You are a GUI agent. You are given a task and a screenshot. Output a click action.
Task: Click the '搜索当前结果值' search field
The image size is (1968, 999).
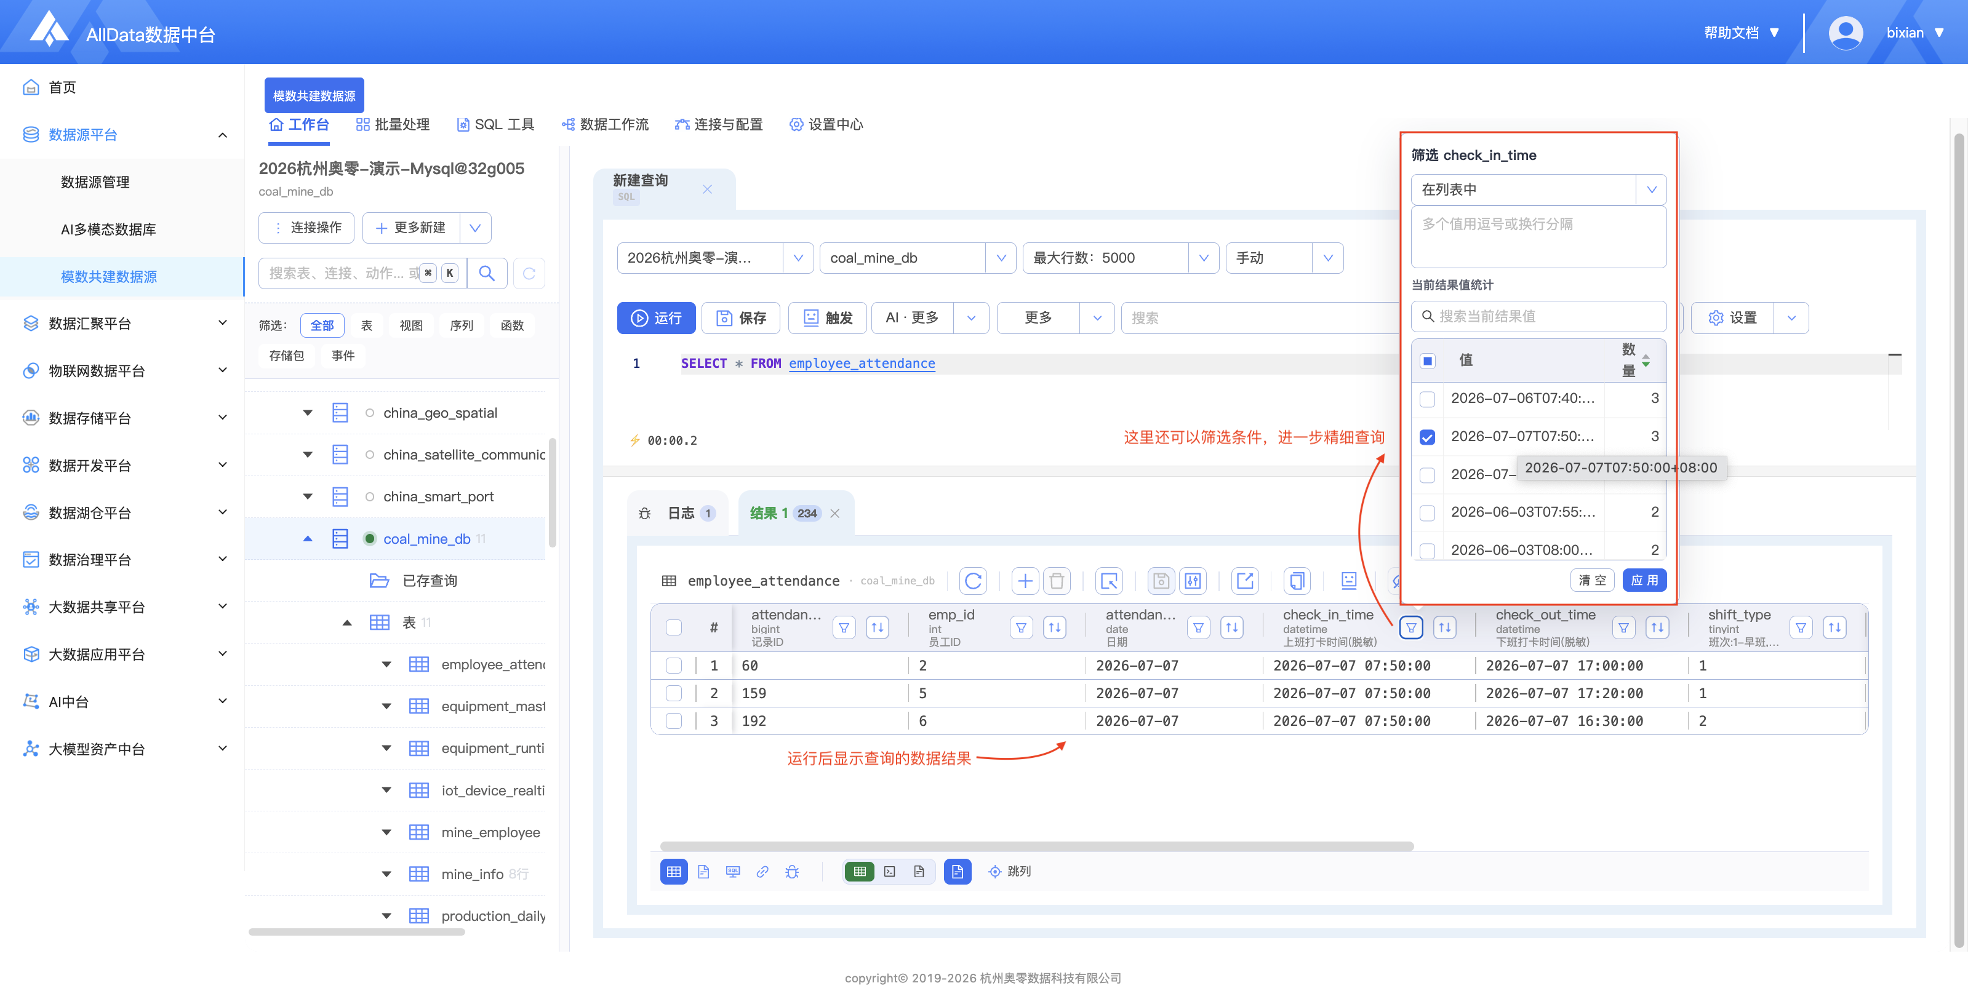[1538, 316]
